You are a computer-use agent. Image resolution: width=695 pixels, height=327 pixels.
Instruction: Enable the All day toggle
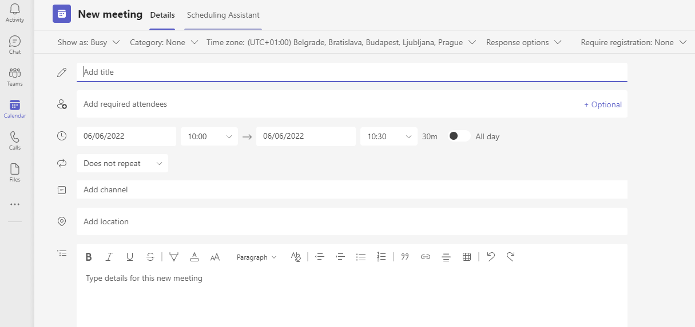pyautogui.click(x=459, y=136)
